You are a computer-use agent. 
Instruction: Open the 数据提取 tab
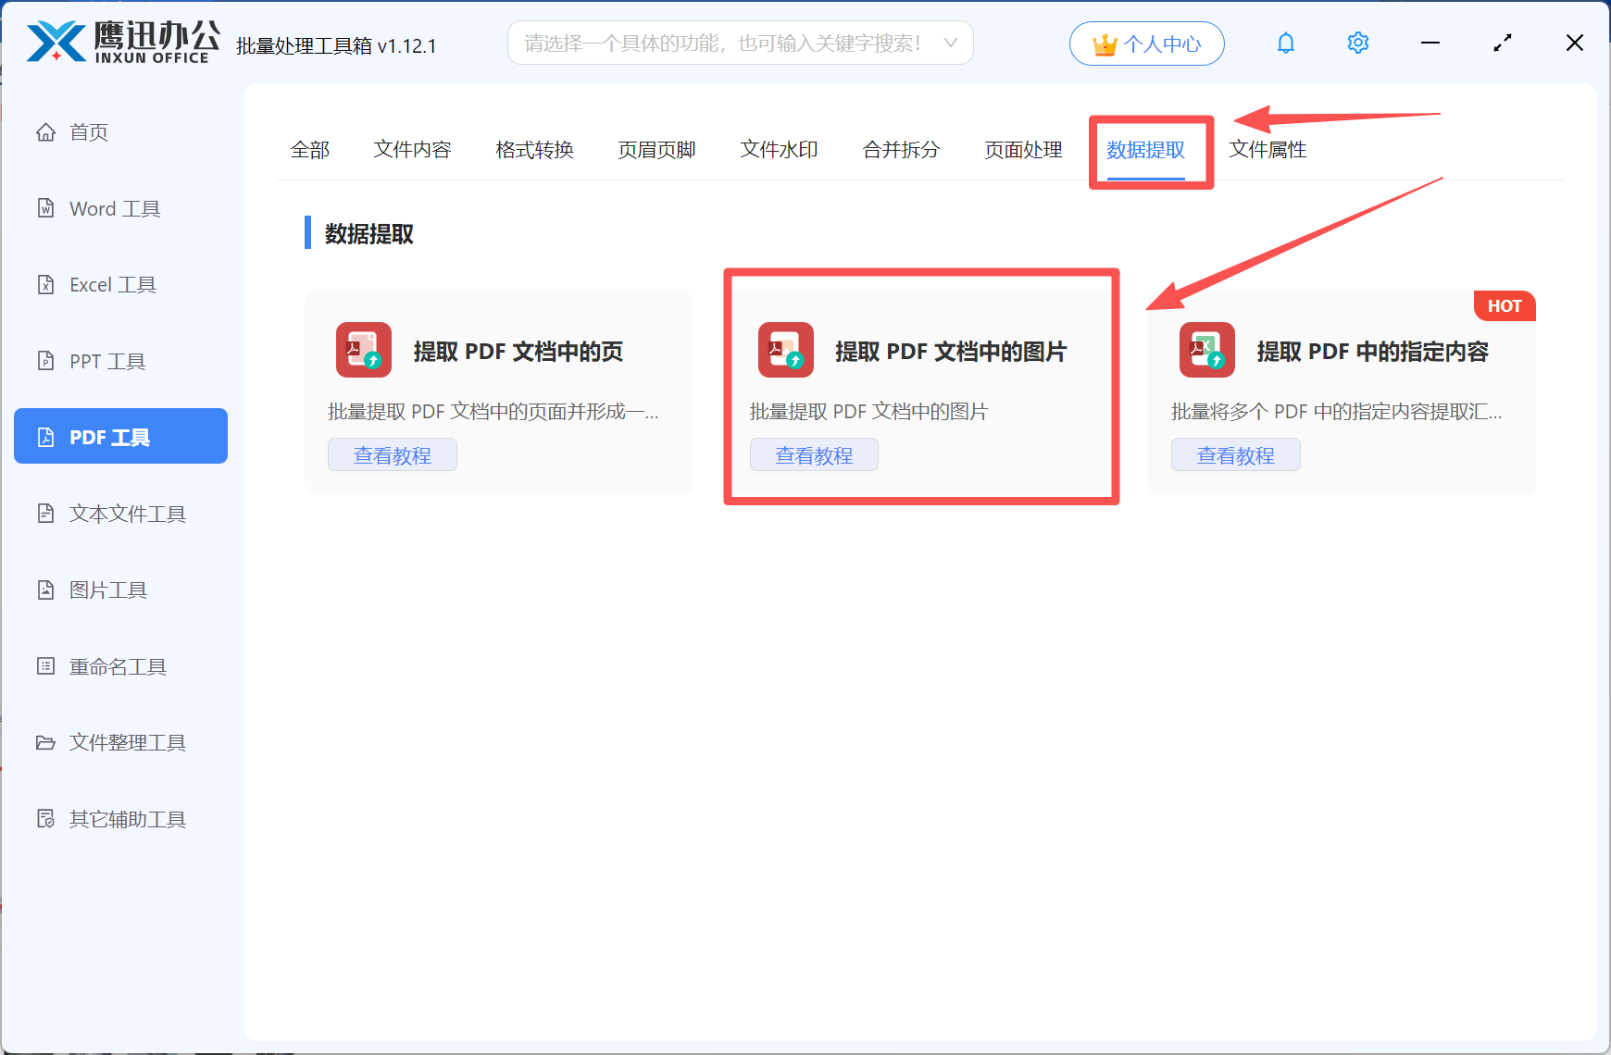pos(1146,151)
